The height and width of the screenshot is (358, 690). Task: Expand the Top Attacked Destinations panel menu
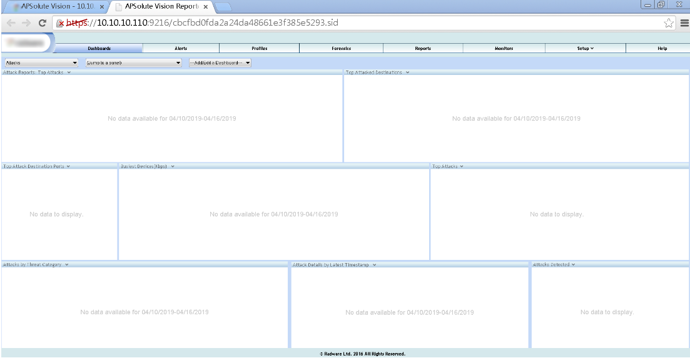(407, 72)
